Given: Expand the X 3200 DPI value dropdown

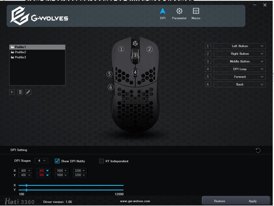Looking at the screenshot, I should coord(80,170).
